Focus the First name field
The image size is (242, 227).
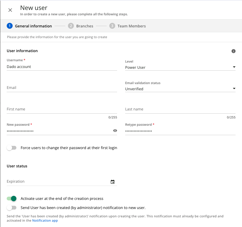click(x=62, y=109)
